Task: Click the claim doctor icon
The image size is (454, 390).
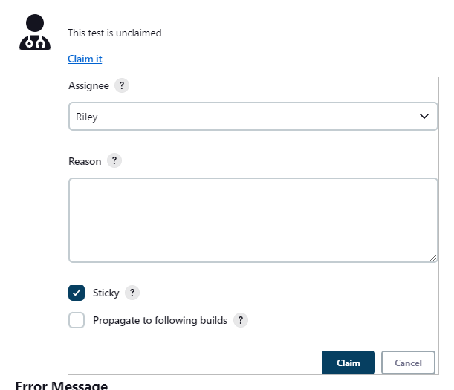Action: [x=34, y=33]
